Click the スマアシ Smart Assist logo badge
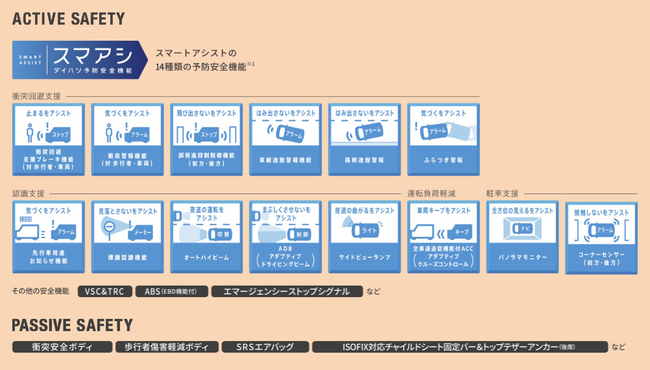The height and width of the screenshot is (370, 650). pos(80,60)
